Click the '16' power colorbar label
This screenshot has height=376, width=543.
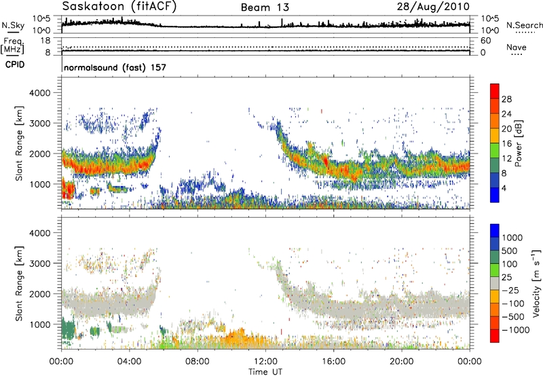pos(506,144)
